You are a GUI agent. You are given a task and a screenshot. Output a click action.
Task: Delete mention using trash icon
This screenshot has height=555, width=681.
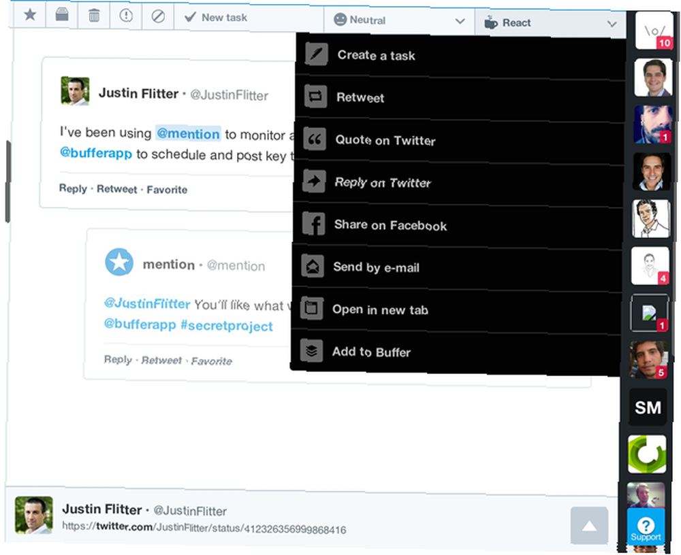point(94,16)
